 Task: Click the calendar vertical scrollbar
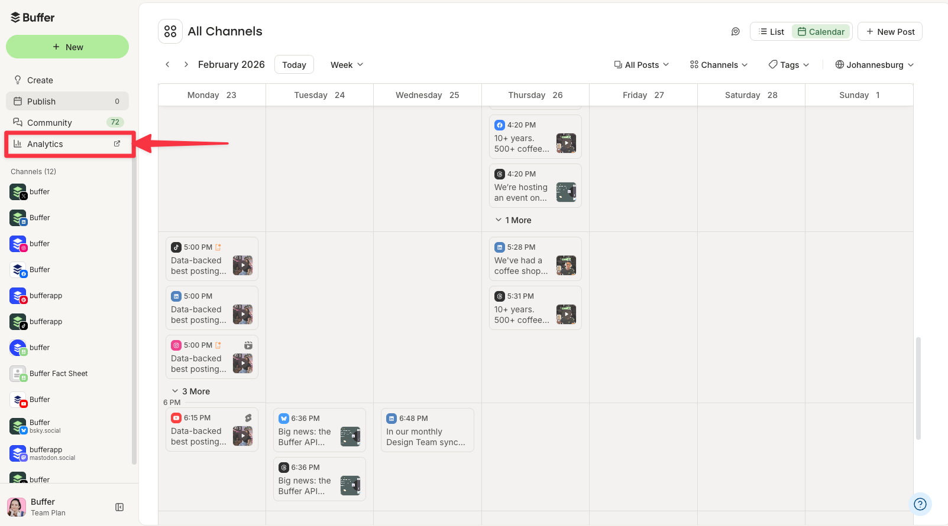coord(918,388)
